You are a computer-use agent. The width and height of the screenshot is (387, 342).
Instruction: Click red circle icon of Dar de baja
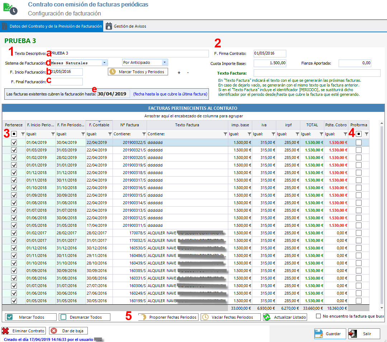point(54,331)
